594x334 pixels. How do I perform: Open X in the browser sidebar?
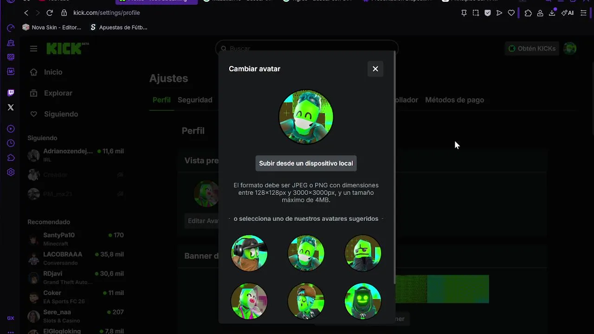pos(11,107)
